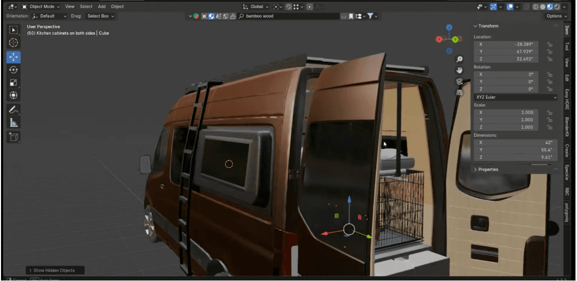The width and height of the screenshot is (577, 281).
Task: Toggle lock for Location X
Action: (549, 44)
